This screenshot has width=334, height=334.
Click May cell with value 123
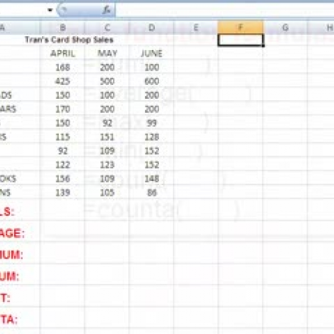[x=107, y=165]
